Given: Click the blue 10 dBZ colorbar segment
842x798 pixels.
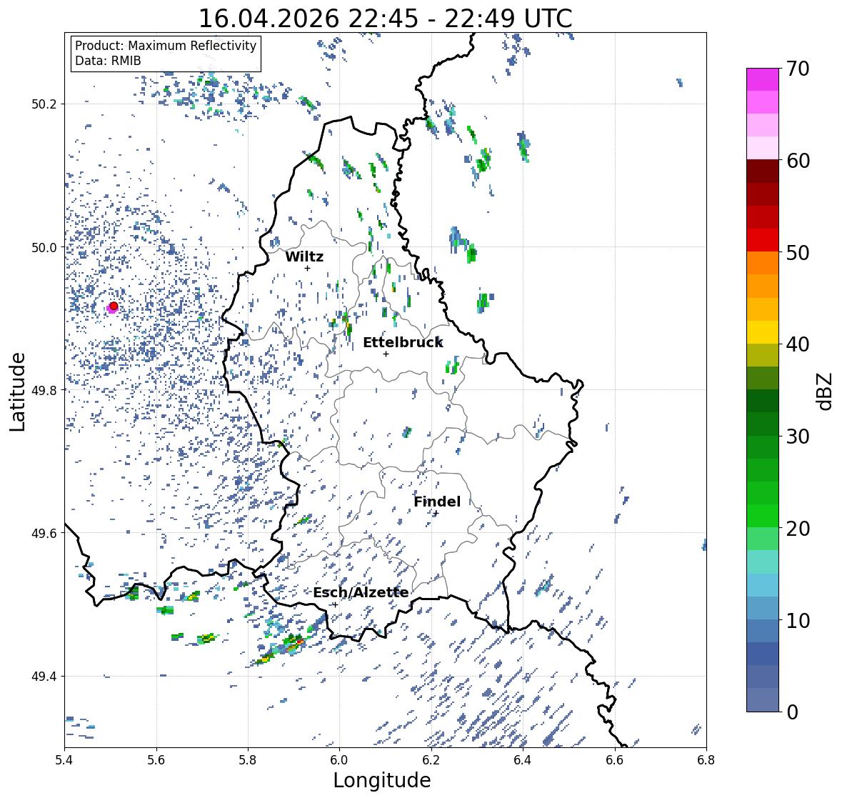Looking at the screenshot, I should [x=763, y=607].
